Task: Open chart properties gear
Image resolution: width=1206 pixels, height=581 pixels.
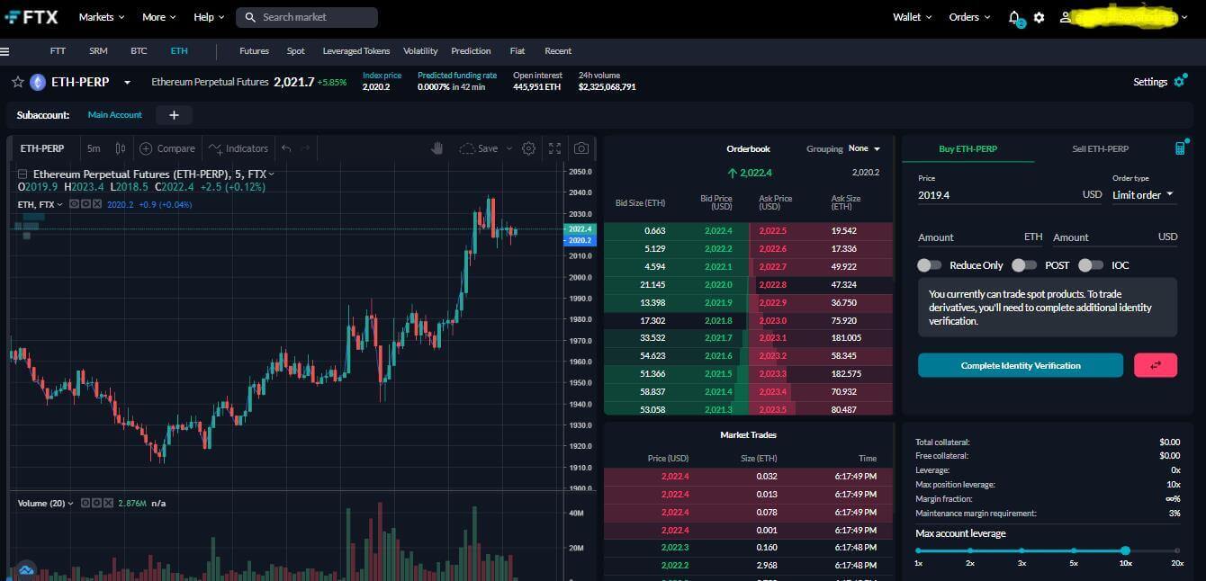Action: [528, 148]
